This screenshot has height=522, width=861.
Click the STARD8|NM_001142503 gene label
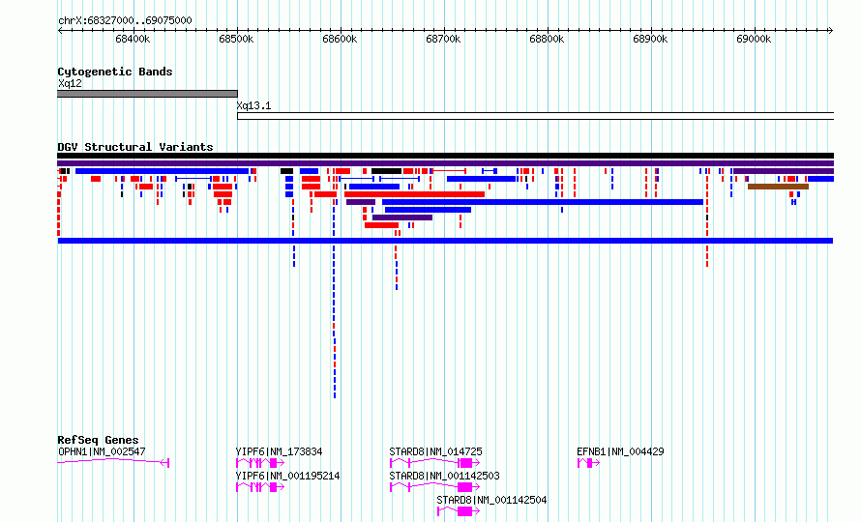coord(444,476)
